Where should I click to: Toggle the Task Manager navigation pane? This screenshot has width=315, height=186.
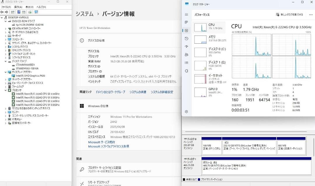tap(186, 14)
